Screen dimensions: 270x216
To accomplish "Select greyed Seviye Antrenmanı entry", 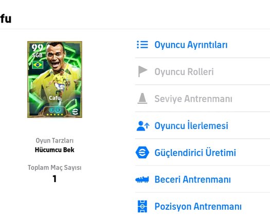I will (203, 99).
